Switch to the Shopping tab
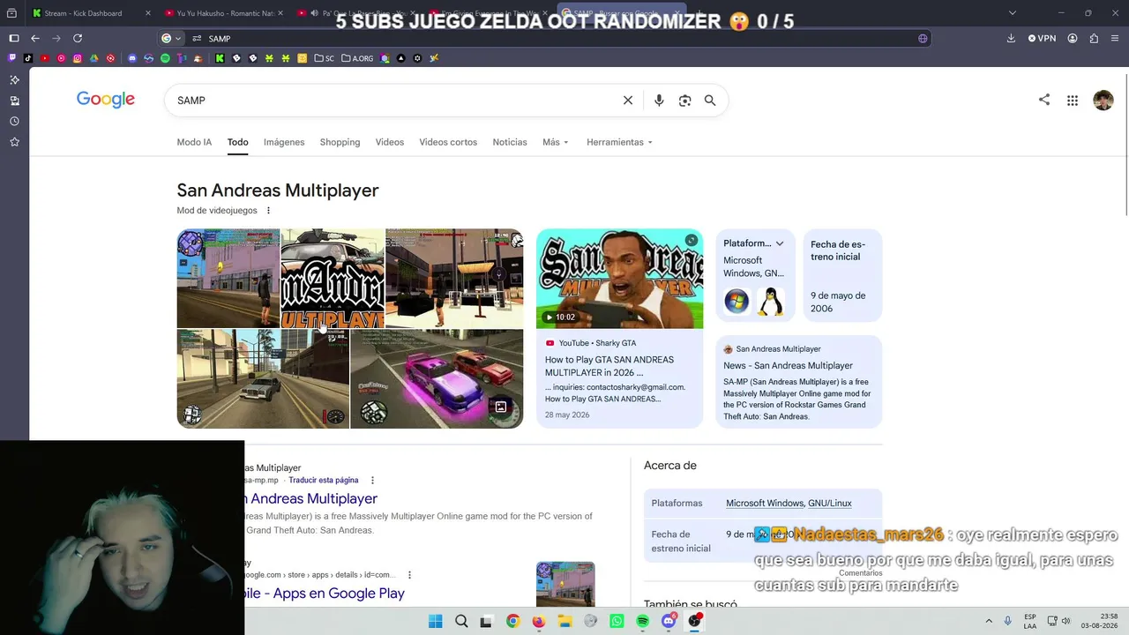This screenshot has width=1129, height=635. 340,142
